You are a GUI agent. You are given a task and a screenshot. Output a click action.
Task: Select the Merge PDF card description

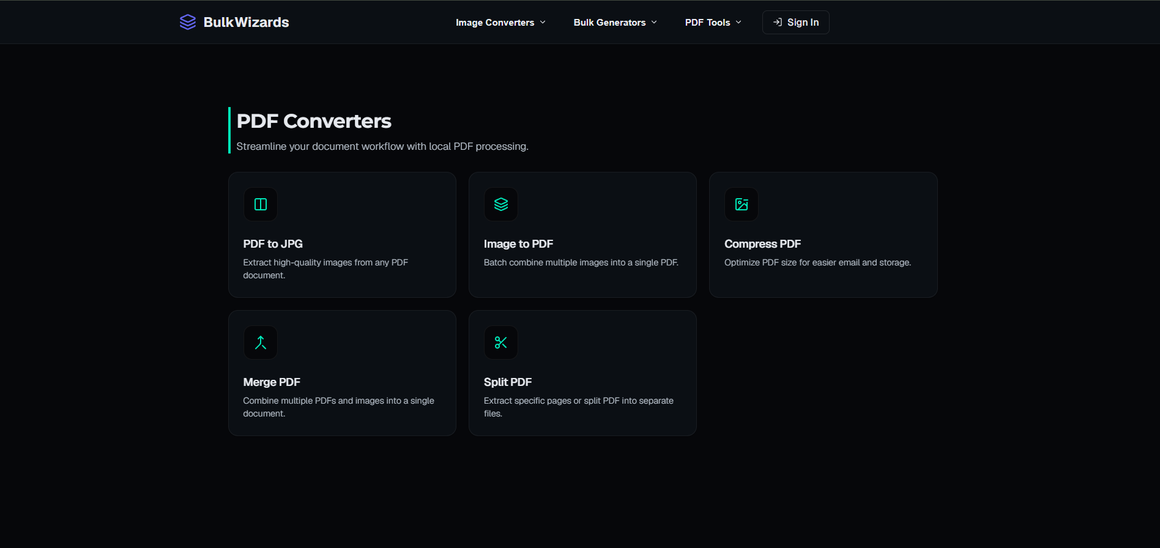338,407
